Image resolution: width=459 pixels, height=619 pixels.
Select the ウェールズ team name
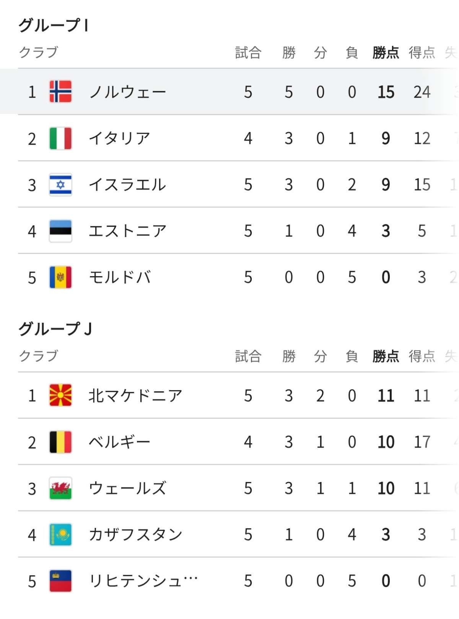point(127,488)
